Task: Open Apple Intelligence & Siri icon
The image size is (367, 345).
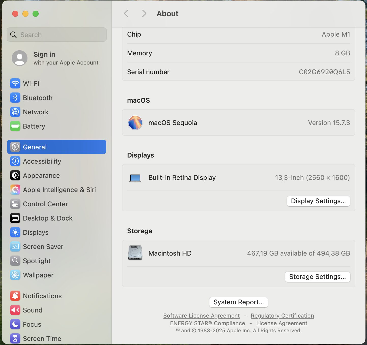Action: pos(15,190)
